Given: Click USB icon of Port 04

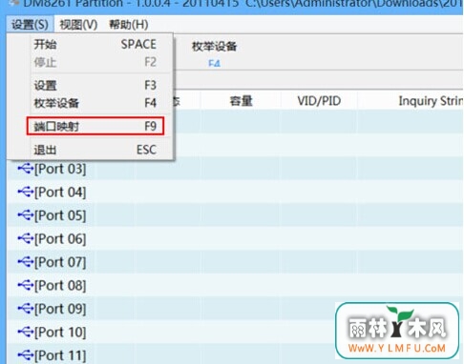Looking at the screenshot, I should (26, 192).
